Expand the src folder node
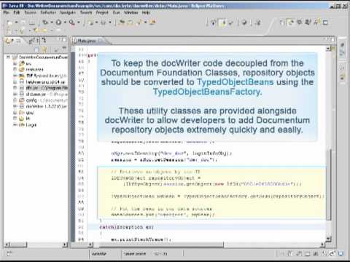Image resolution: width=350 pixels, height=262 pixels. (15, 63)
